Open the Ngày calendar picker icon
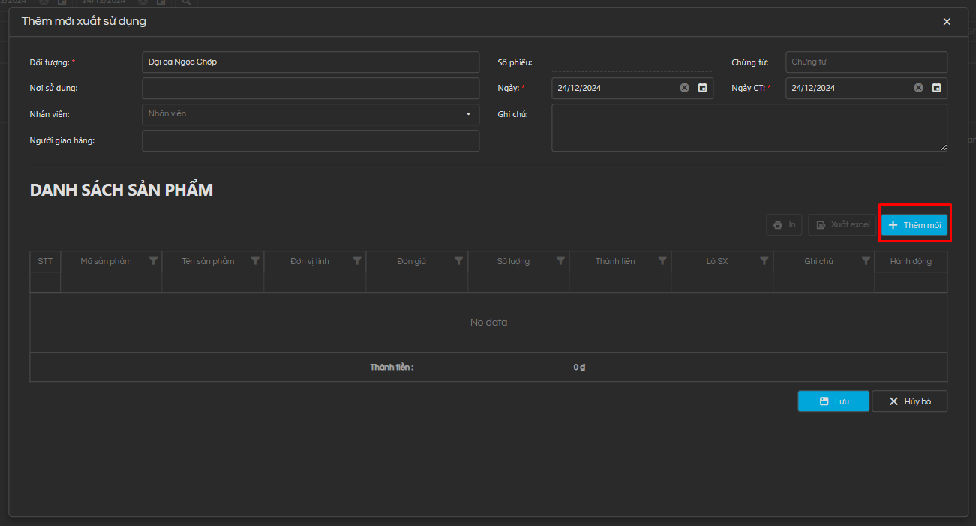The image size is (976, 526). point(703,88)
